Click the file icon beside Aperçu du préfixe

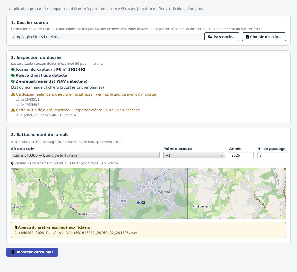16,227
